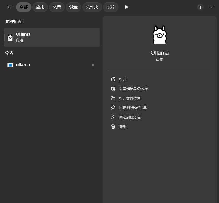
Task: Click the blue run-command icon beside ollama
Action: [x=10, y=65]
